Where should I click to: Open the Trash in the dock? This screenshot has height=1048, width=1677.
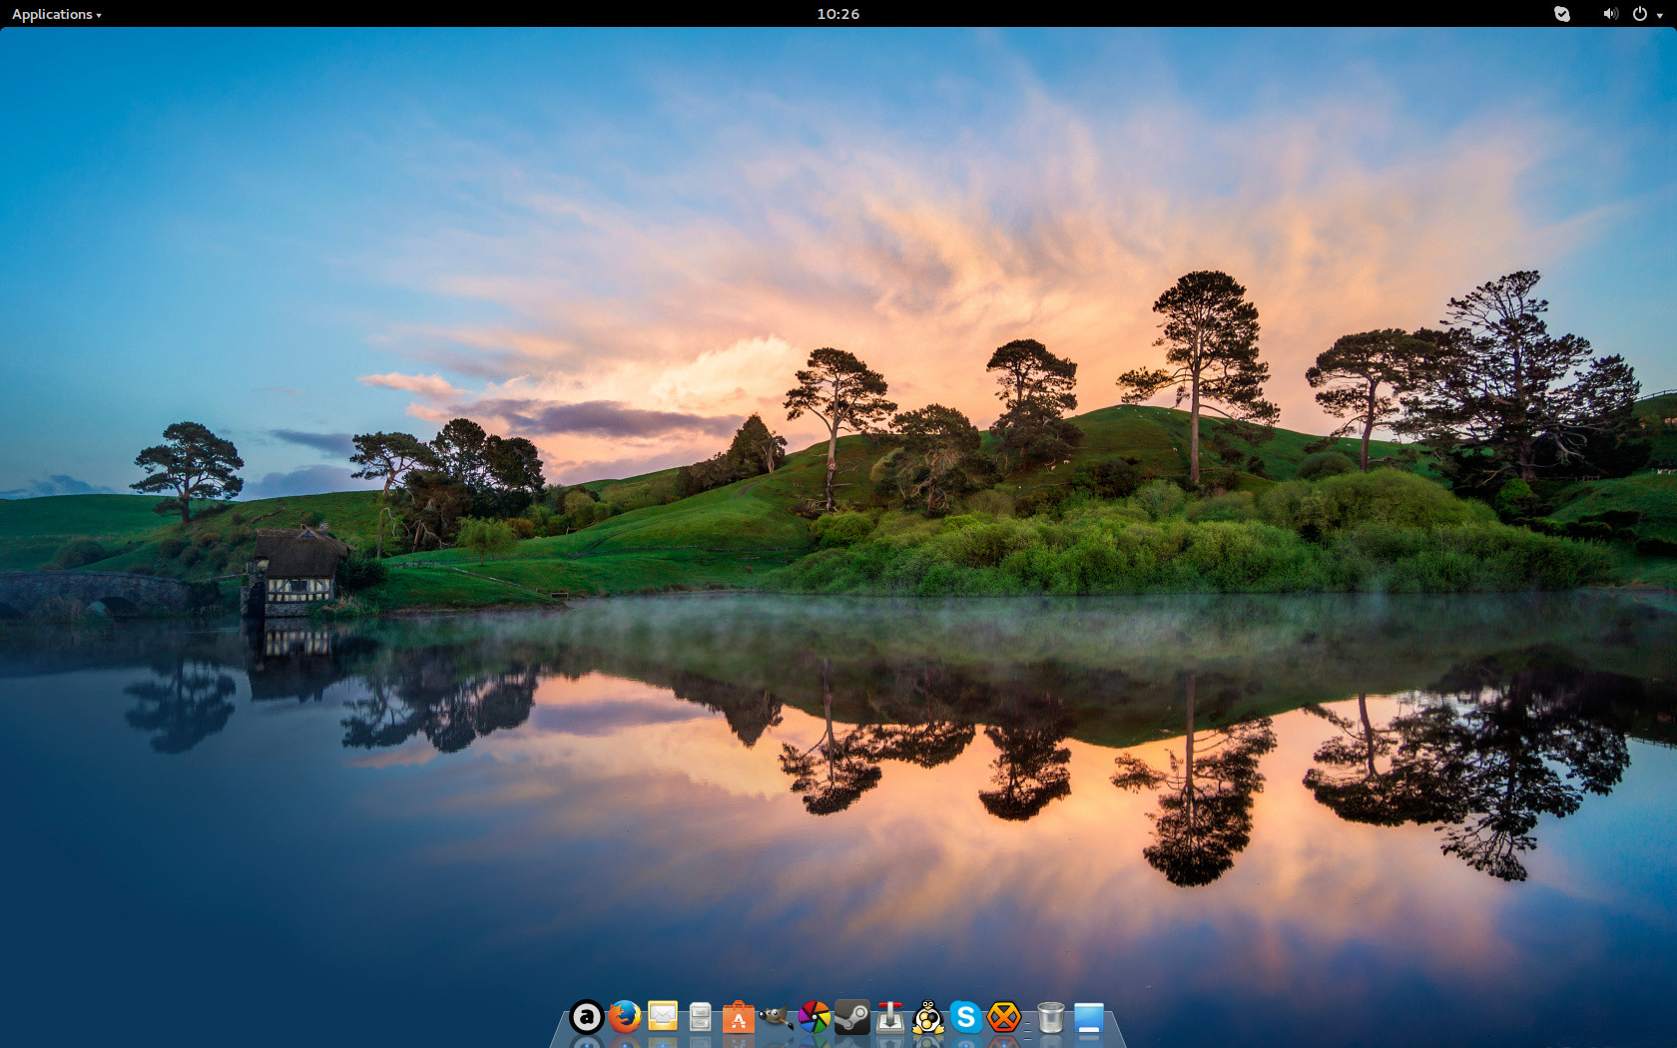tap(1050, 1017)
